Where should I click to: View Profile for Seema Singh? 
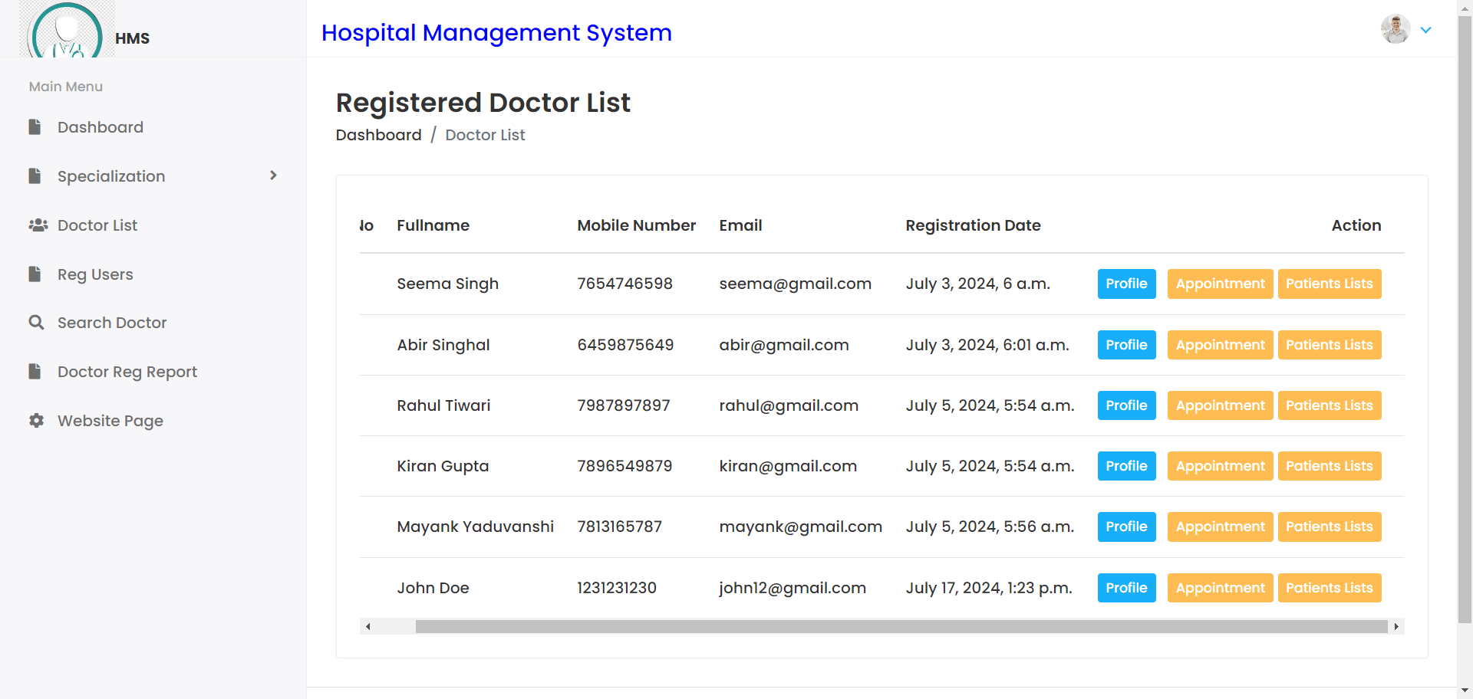point(1126,284)
